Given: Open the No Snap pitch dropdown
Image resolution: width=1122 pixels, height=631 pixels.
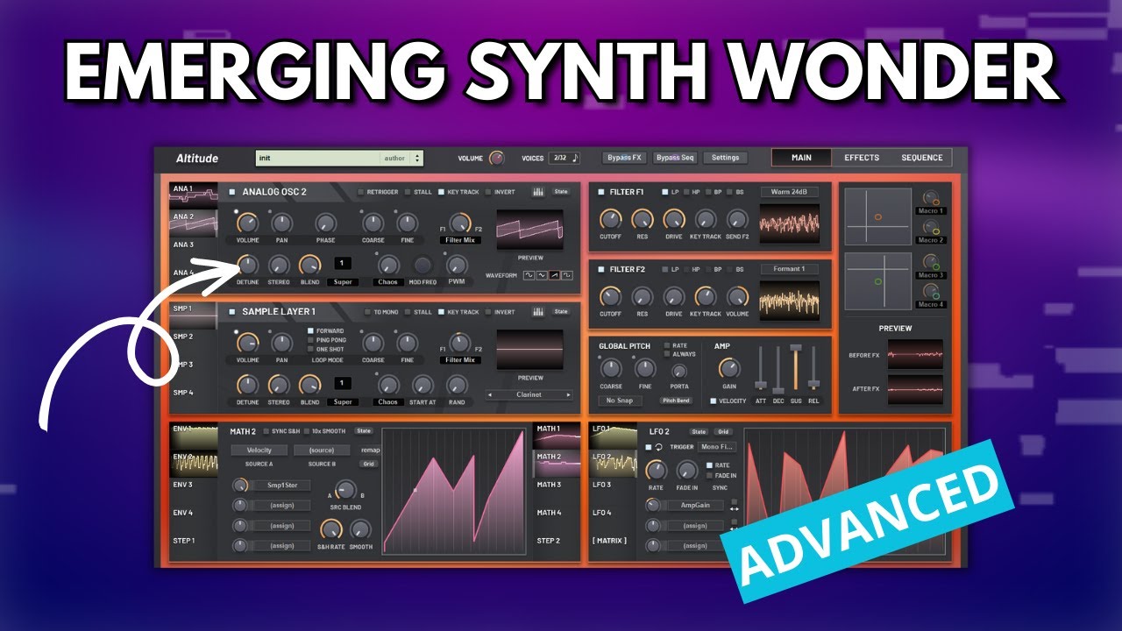Looking at the screenshot, I should 621,401.
